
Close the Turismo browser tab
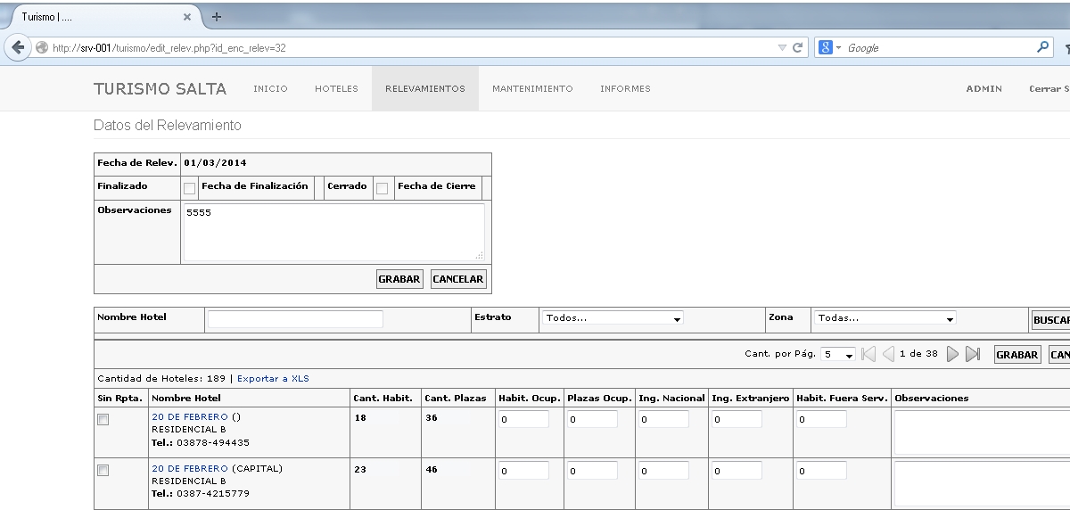(x=187, y=17)
